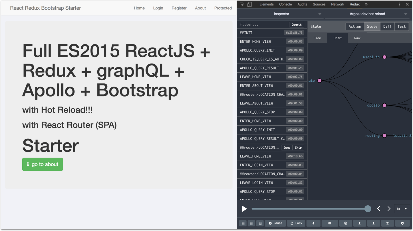Open Redux DevTools settings gear

pos(402,223)
